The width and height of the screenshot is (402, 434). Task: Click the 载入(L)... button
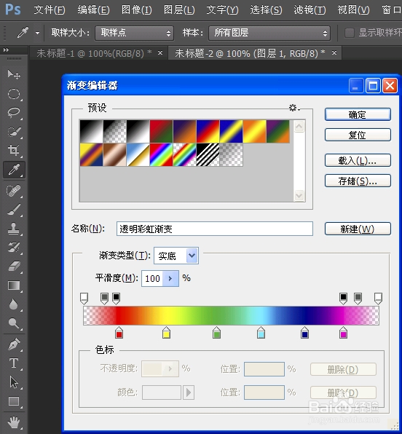coord(358,160)
